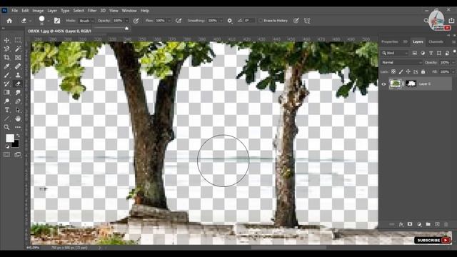Open the search icon at top right
The image size is (457, 257).
pos(426,21)
